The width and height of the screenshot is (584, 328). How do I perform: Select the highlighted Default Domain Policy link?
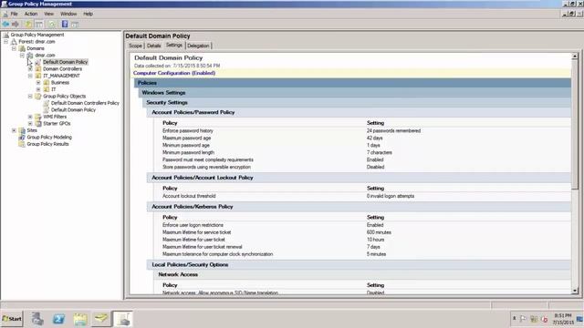(x=65, y=62)
